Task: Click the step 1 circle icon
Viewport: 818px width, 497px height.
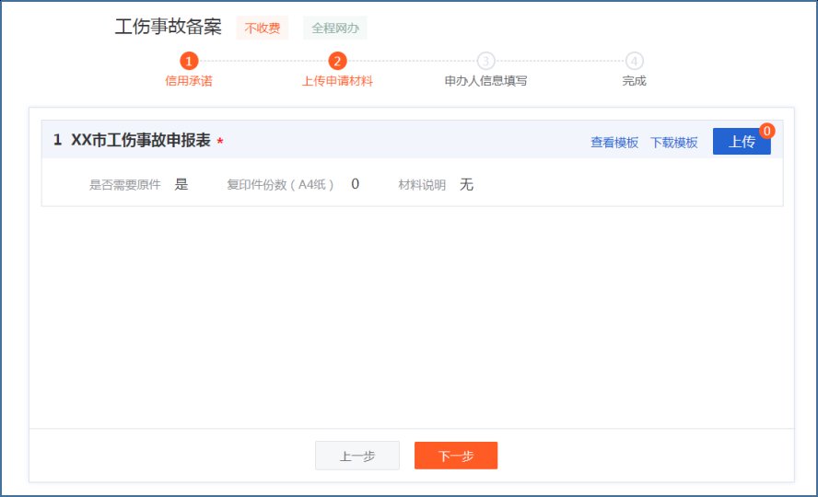Action: click(189, 61)
